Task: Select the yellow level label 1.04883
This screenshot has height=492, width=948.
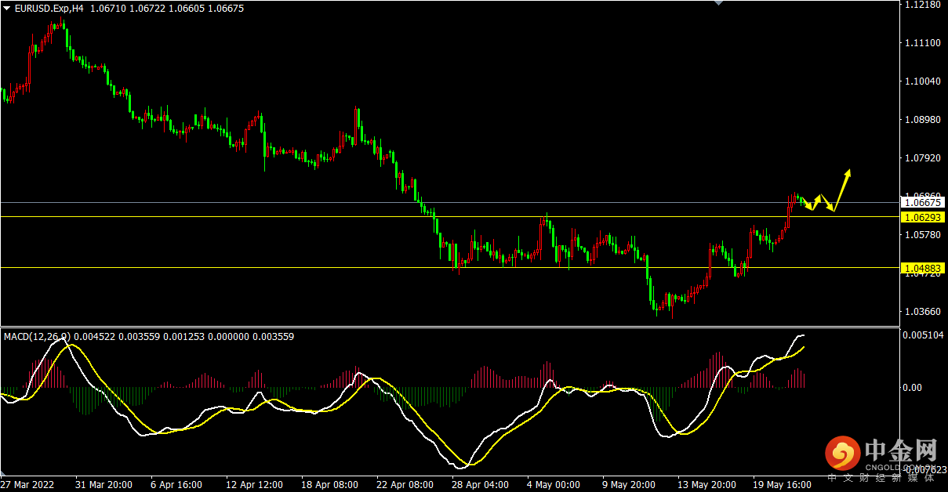Action: pyautogui.click(x=924, y=268)
